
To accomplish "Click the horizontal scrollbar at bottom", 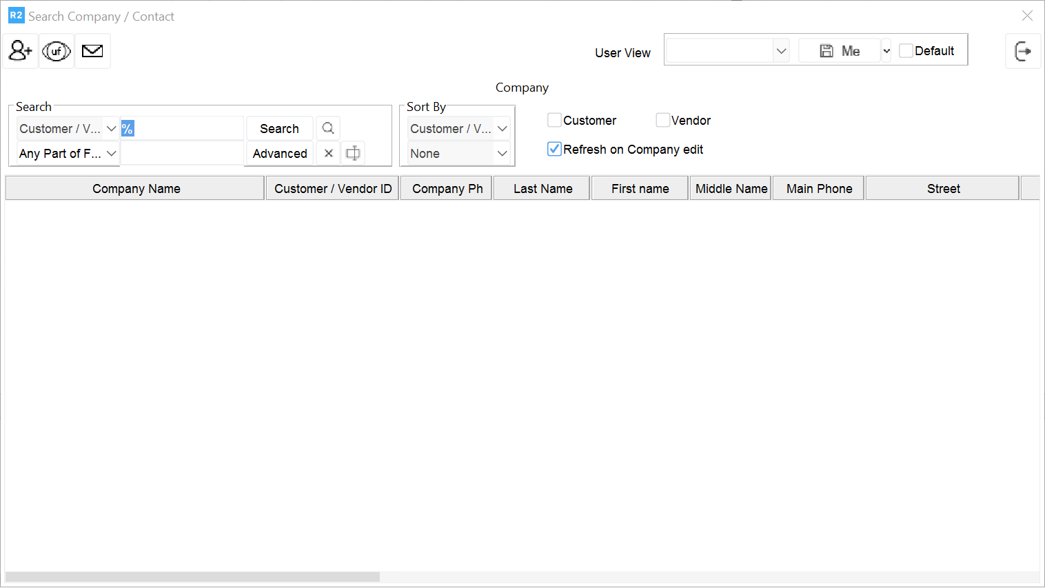I will (x=193, y=576).
